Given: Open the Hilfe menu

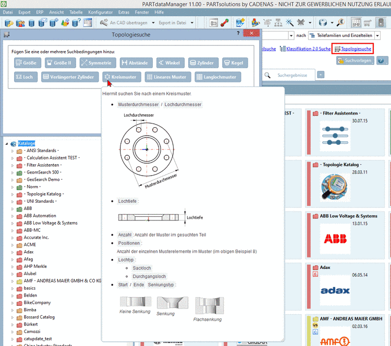Looking at the screenshot, I should click(159, 12).
